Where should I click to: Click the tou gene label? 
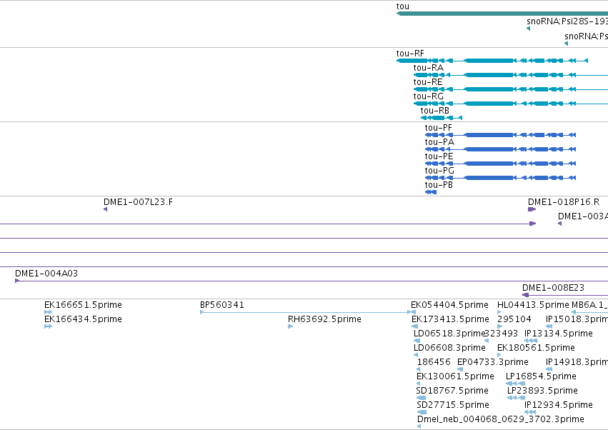point(402,6)
